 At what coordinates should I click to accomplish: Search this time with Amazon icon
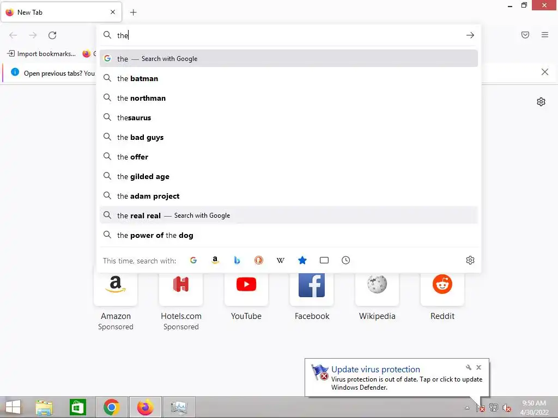coord(215,260)
